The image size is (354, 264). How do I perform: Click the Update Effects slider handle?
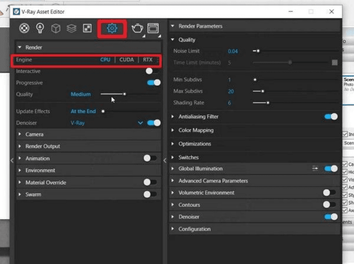[103, 111]
